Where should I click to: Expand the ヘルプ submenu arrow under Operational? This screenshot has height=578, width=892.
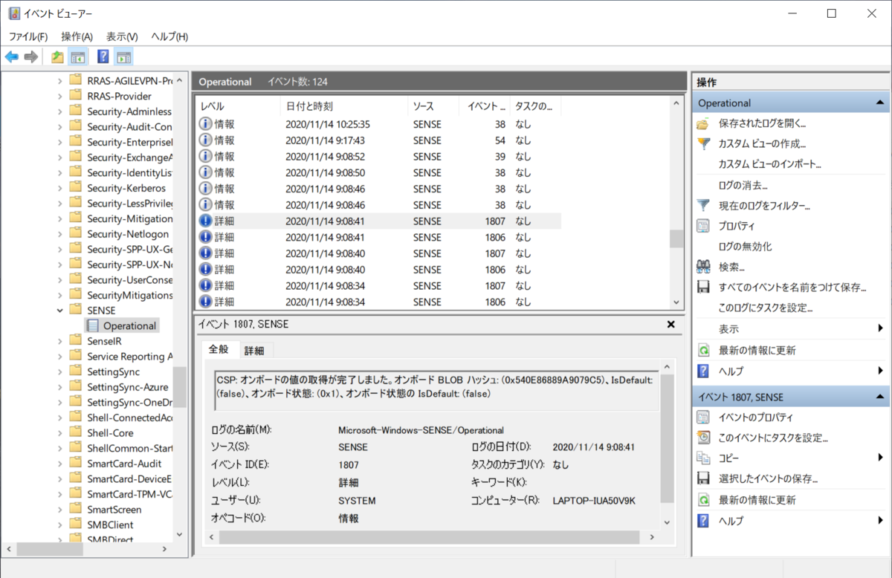point(881,371)
